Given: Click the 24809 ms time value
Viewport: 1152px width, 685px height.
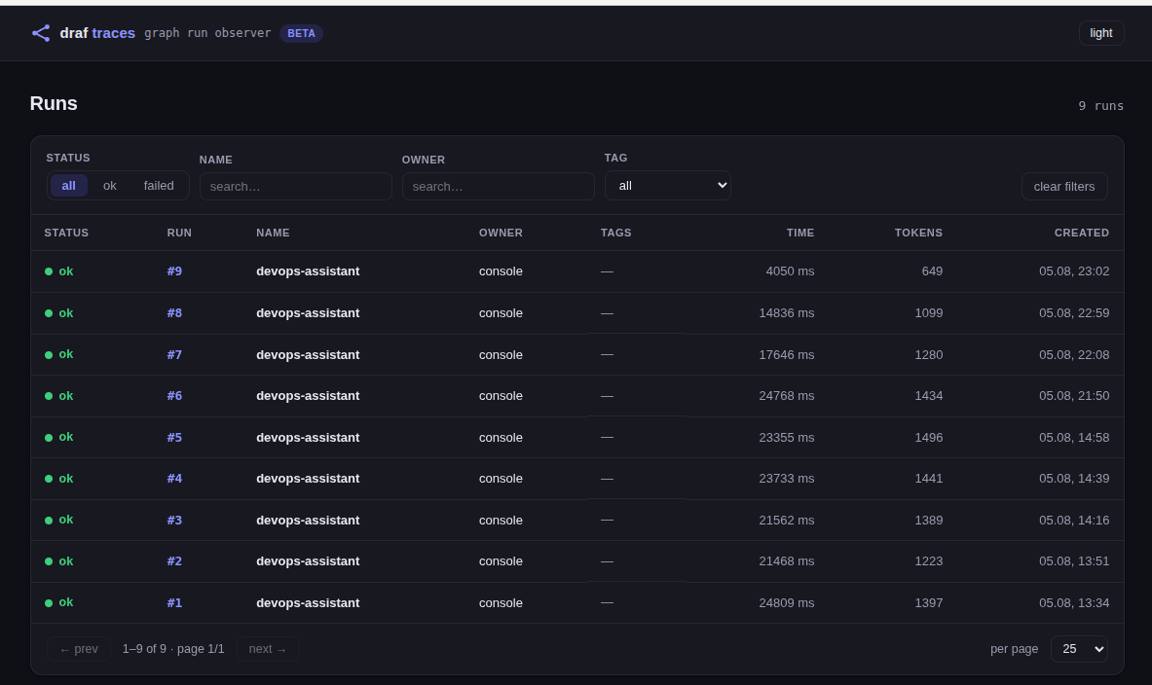Looking at the screenshot, I should coord(786,602).
